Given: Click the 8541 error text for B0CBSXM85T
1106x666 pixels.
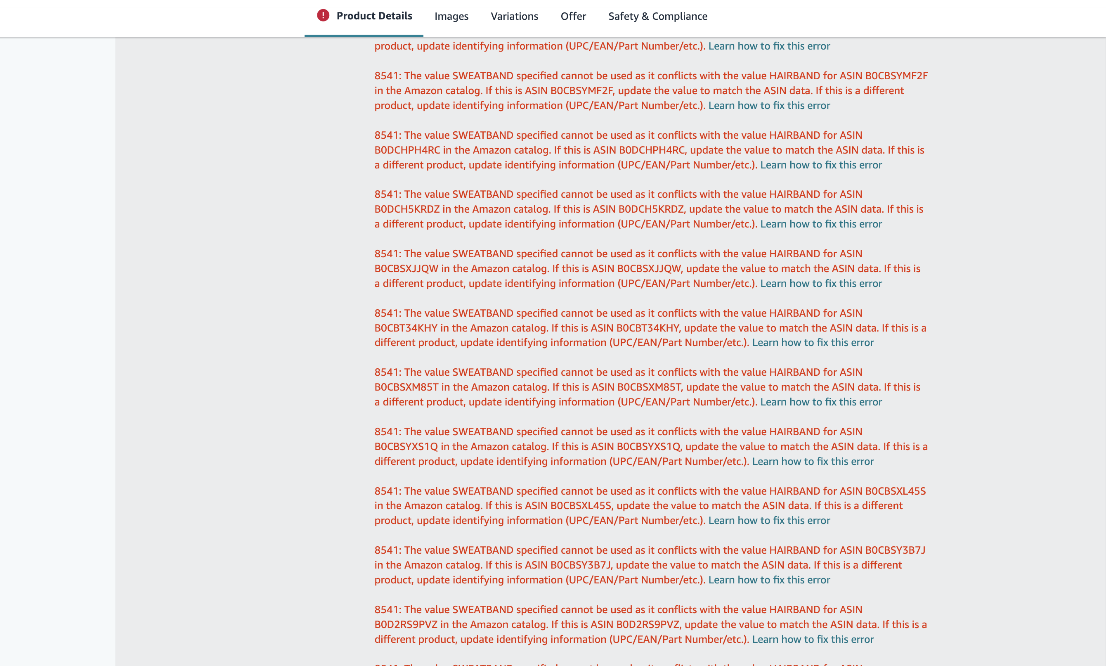Looking at the screenshot, I should pyautogui.click(x=647, y=387).
